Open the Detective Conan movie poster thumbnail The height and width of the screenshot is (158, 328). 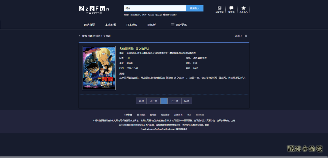tap(99, 68)
